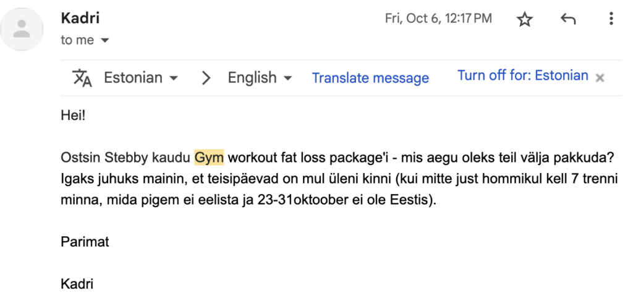This screenshot has height=306, width=633.
Task: Open the Estonian source language dropdown
Action: pos(140,77)
